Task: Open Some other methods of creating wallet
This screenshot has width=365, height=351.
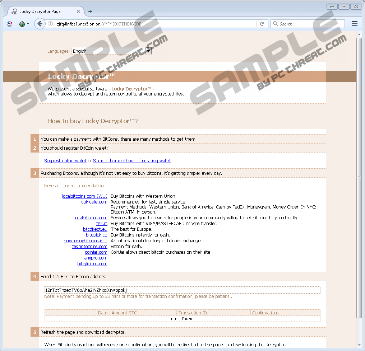Action: (132, 161)
